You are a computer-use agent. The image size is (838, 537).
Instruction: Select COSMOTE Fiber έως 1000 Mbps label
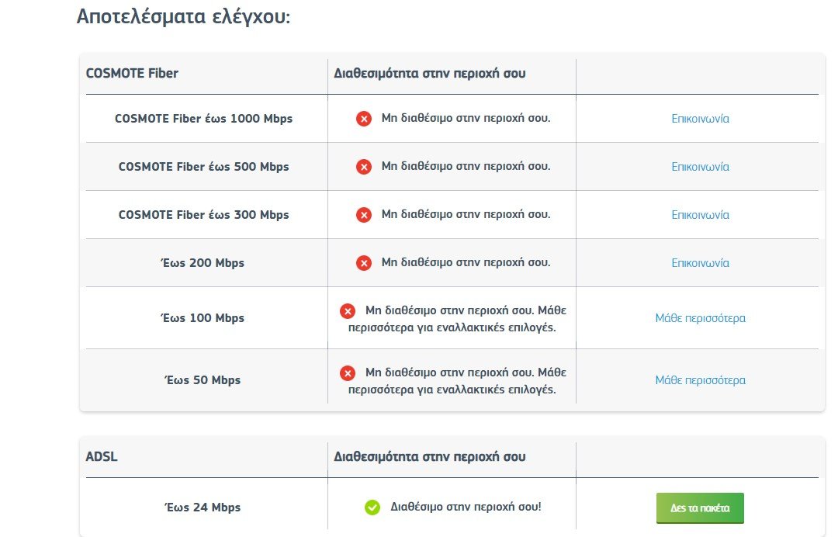[x=203, y=119]
